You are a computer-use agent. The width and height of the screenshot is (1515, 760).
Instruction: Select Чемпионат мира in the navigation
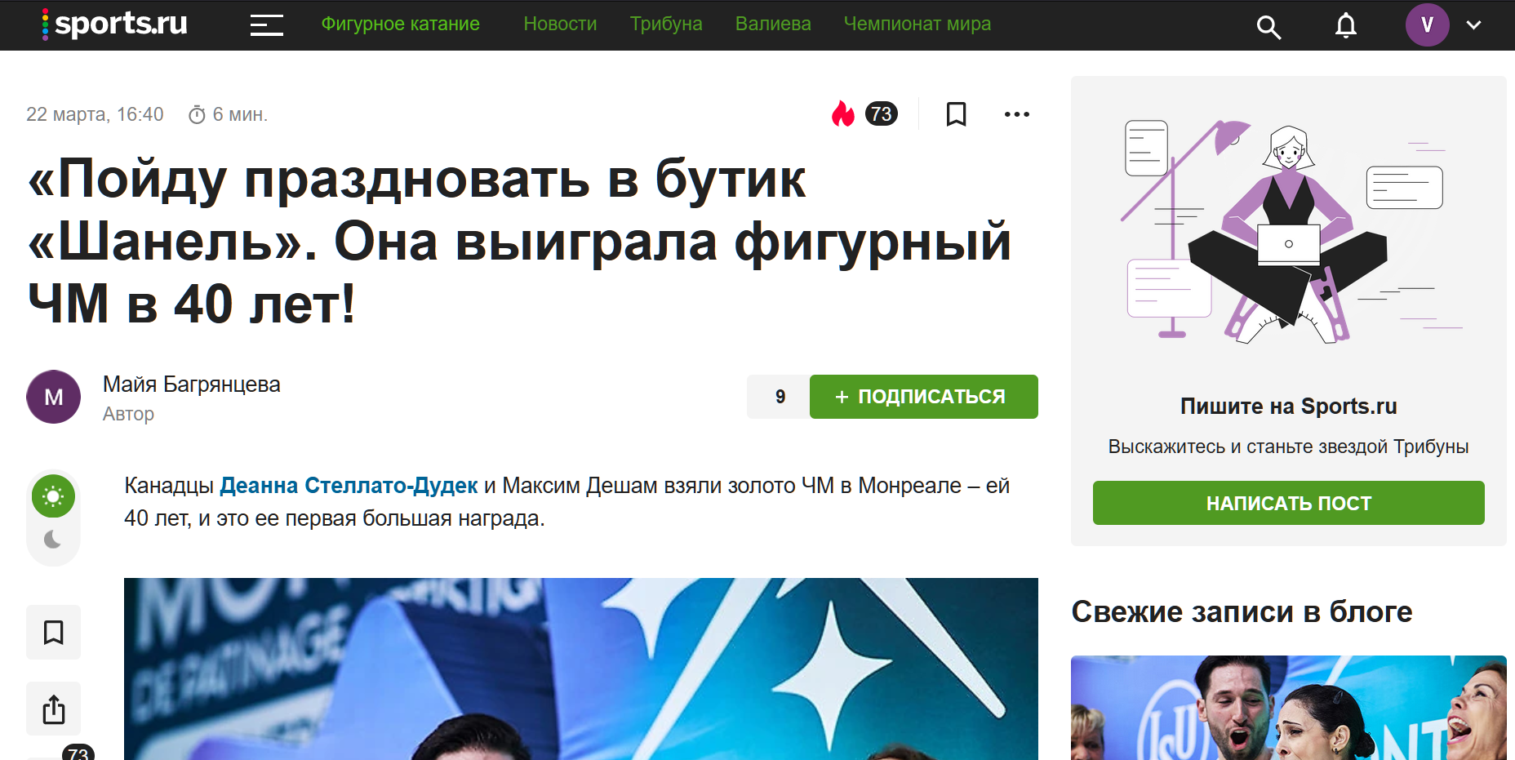pyautogui.click(x=917, y=24)
